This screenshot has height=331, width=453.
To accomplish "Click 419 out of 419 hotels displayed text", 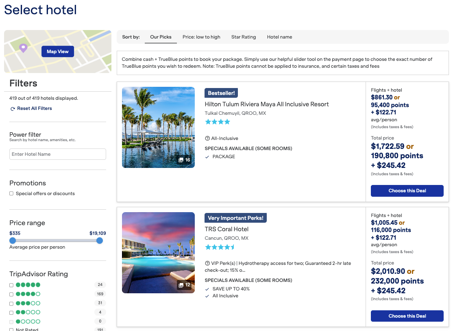I will click(x=44, y=98).
